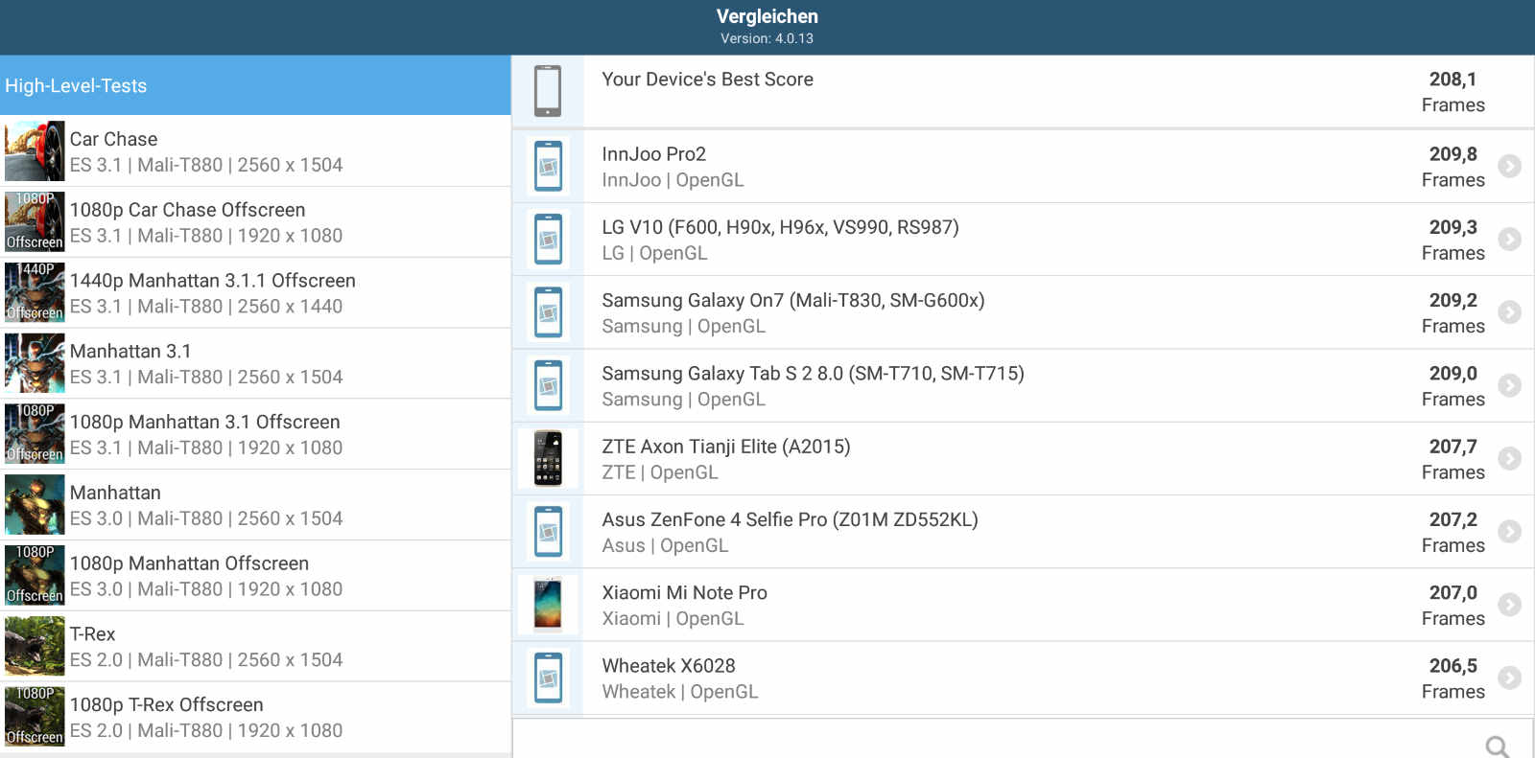Select 1080p Manhattan 3.1 Offscreen test name
Viewport: 1535px width, 758px height.
pyautogui.click(x=204, y=422)
